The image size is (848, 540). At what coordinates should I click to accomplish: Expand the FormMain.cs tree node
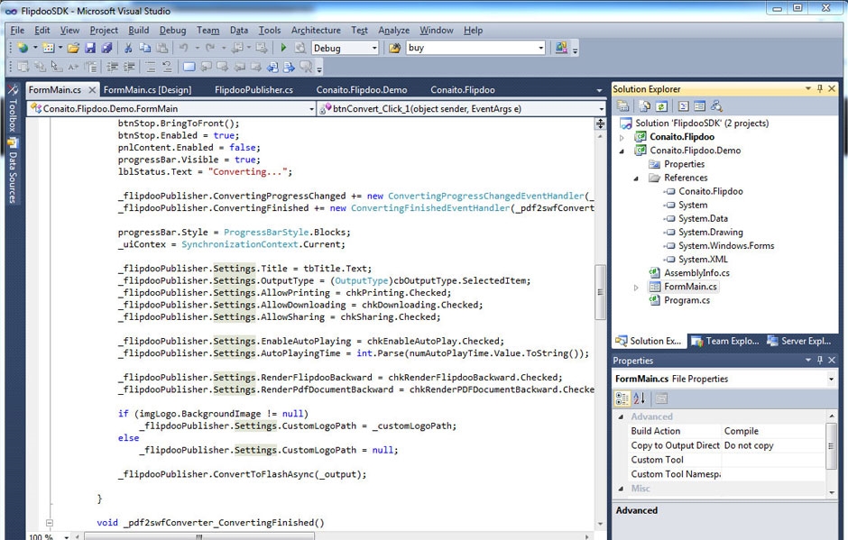point(637,287)
